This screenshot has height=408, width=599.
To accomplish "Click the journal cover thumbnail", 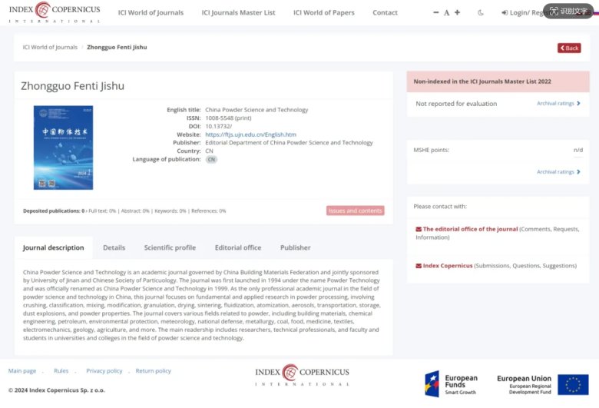I will pos(63,148).
